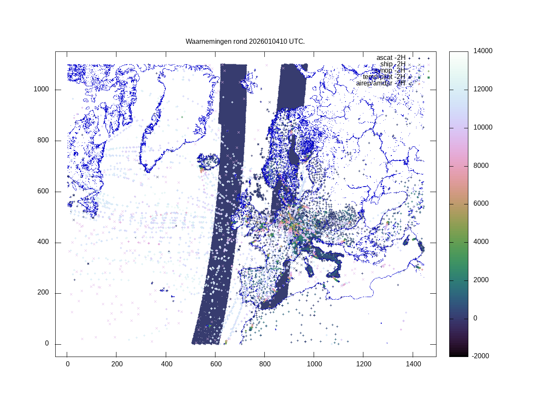544x408 pixels.
Task: Click the rightmost green plus synop legend marker
Action: click(428, 71)
